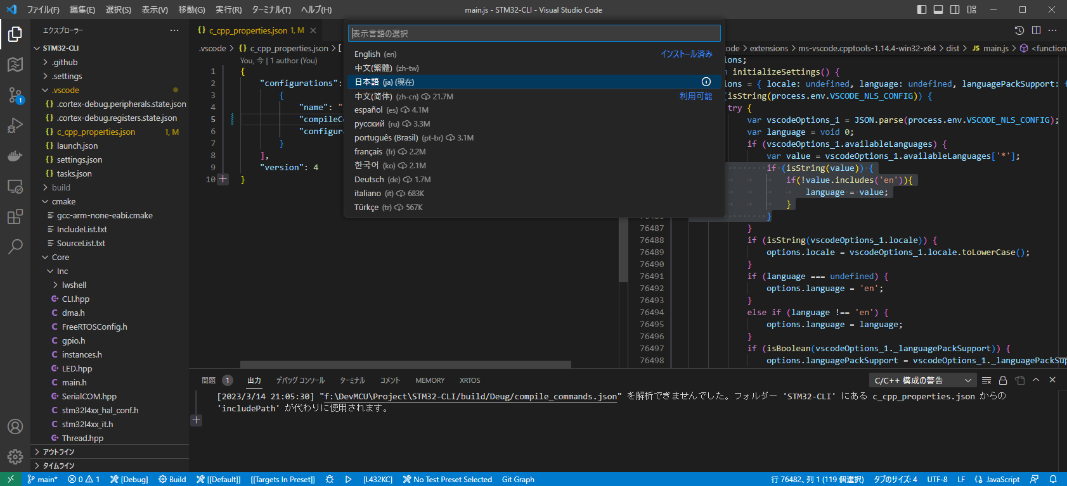Viewport: 1067px width, 486px height.
Task: Open output log in editor icon
Action: [x=1019, y=380]
